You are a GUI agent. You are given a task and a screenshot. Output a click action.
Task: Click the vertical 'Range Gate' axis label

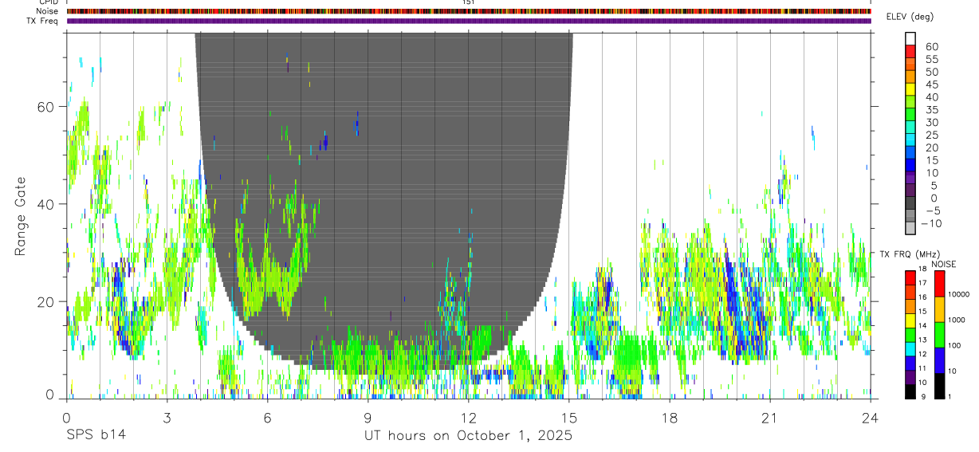(20, 217)
